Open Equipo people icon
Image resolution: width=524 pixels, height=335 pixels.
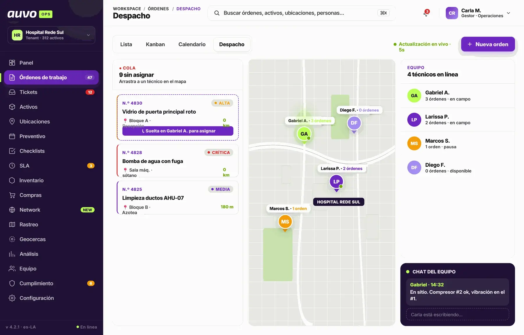tap(12, 269)
